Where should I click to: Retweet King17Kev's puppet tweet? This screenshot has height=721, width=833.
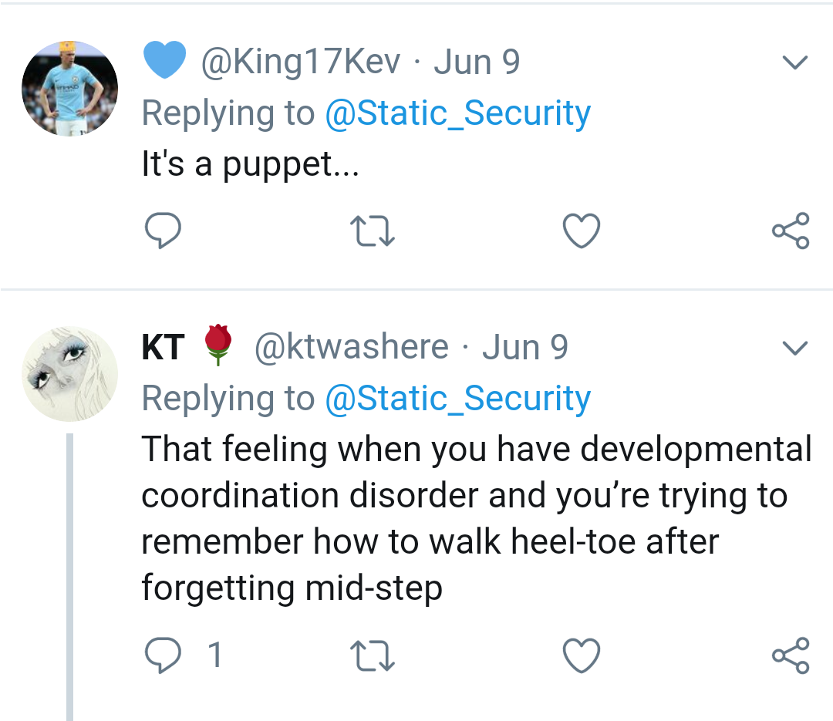click(373, 231)
